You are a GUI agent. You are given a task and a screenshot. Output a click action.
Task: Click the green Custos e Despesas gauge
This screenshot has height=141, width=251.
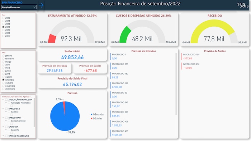(124, 35)
